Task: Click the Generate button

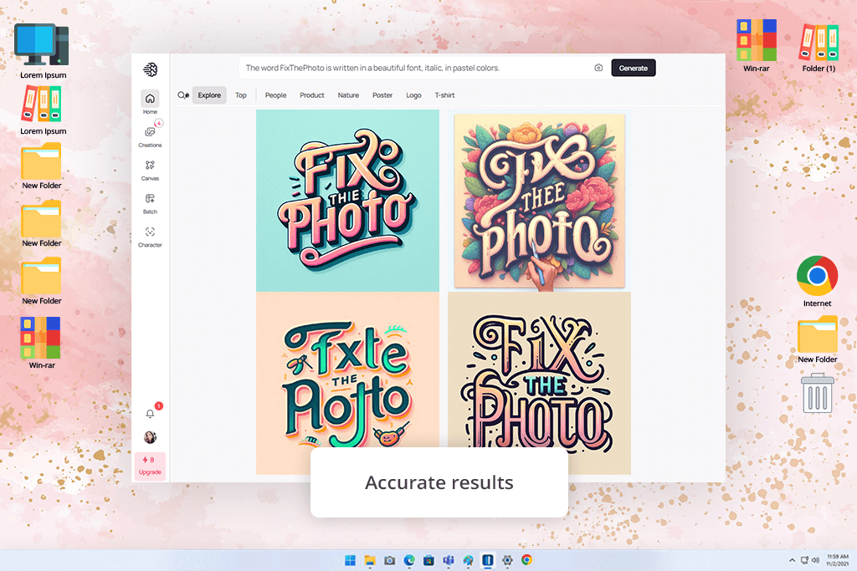Action: (633, 68)
